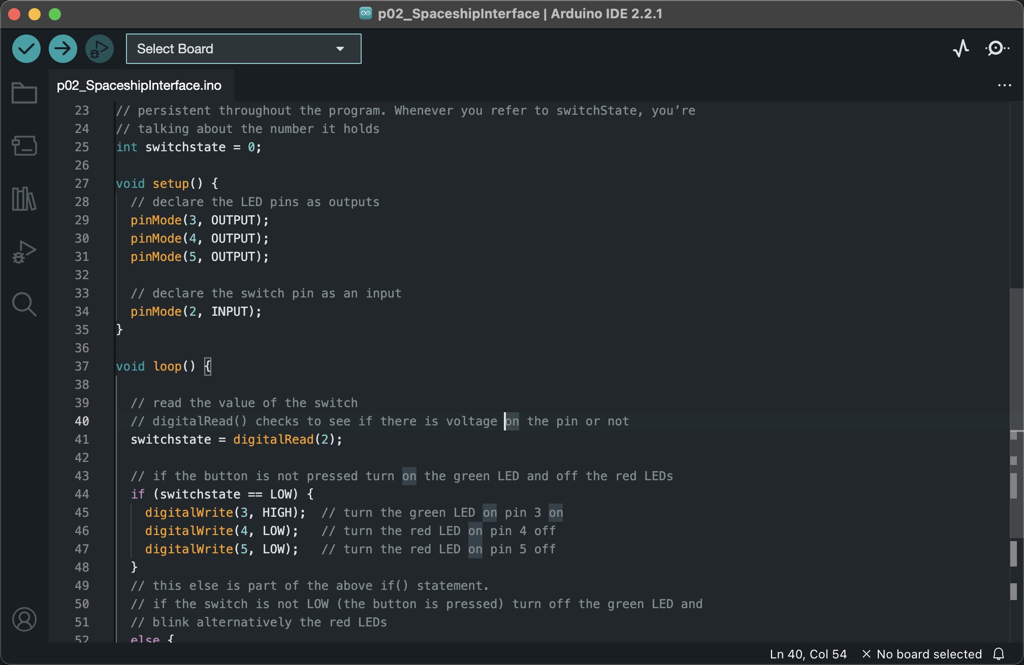Open the Serial Plotter
The width and height of the screenshot is (1024, 665).
(961, 49)
